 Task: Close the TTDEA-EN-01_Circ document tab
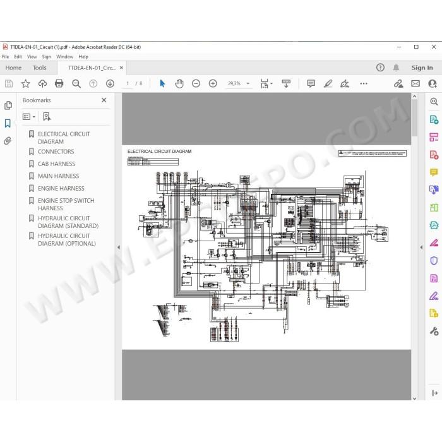[x=121, y=68]
